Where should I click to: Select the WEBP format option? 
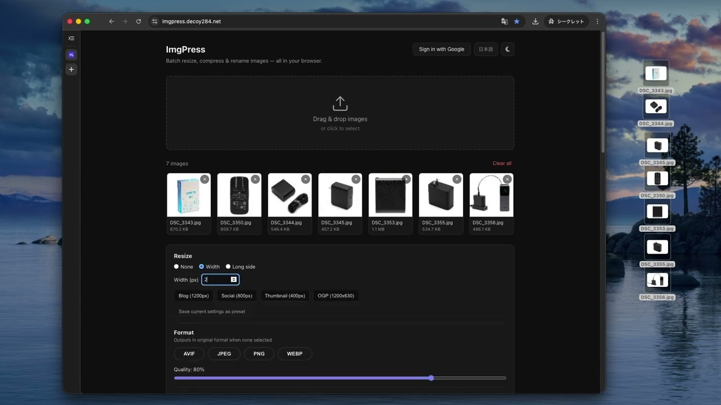click(x=295, y=354)
